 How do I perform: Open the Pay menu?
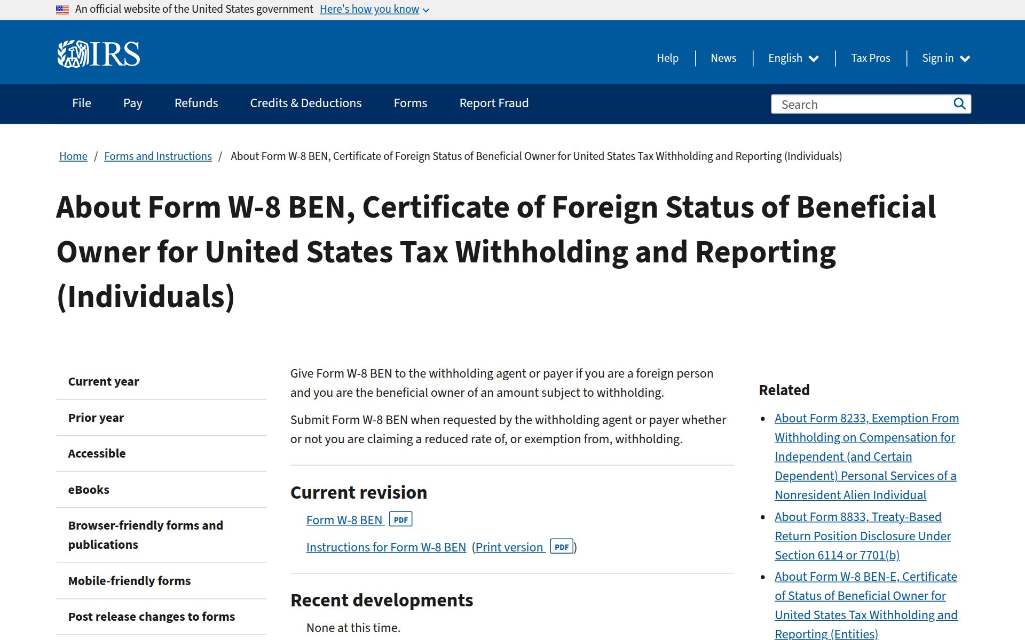[132, 103]
